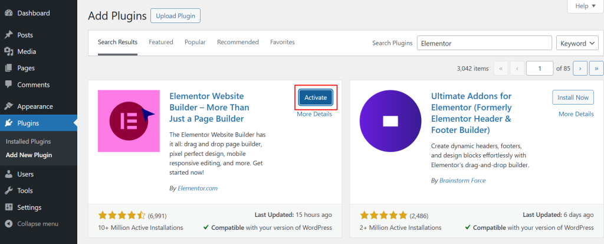Switch to the Popular tab
This screenshot has height=244, width=604.
point(195,43)
